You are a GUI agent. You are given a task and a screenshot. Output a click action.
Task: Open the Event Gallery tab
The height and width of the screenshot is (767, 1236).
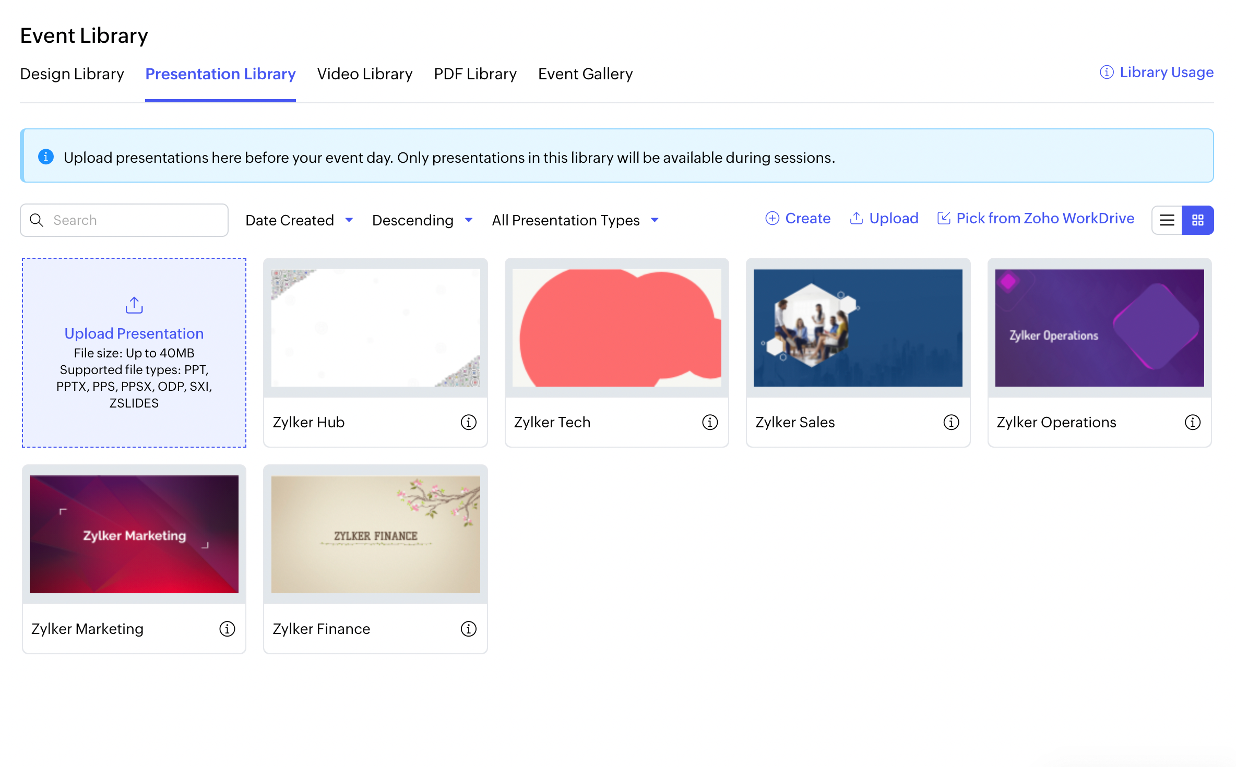[585, 74]
